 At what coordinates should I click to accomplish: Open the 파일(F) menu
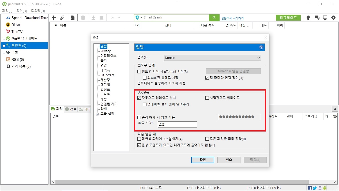coord(7,11)
